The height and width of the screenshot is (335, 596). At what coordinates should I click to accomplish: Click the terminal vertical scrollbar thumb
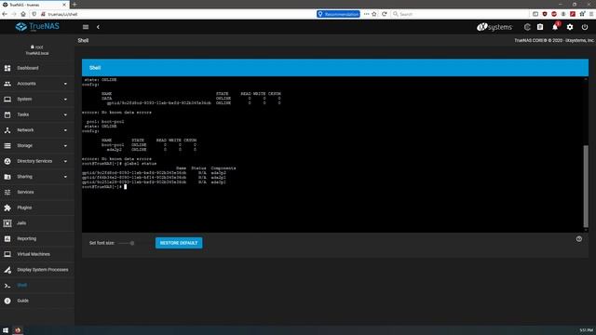pyautogui.click(x=586, y=186)
